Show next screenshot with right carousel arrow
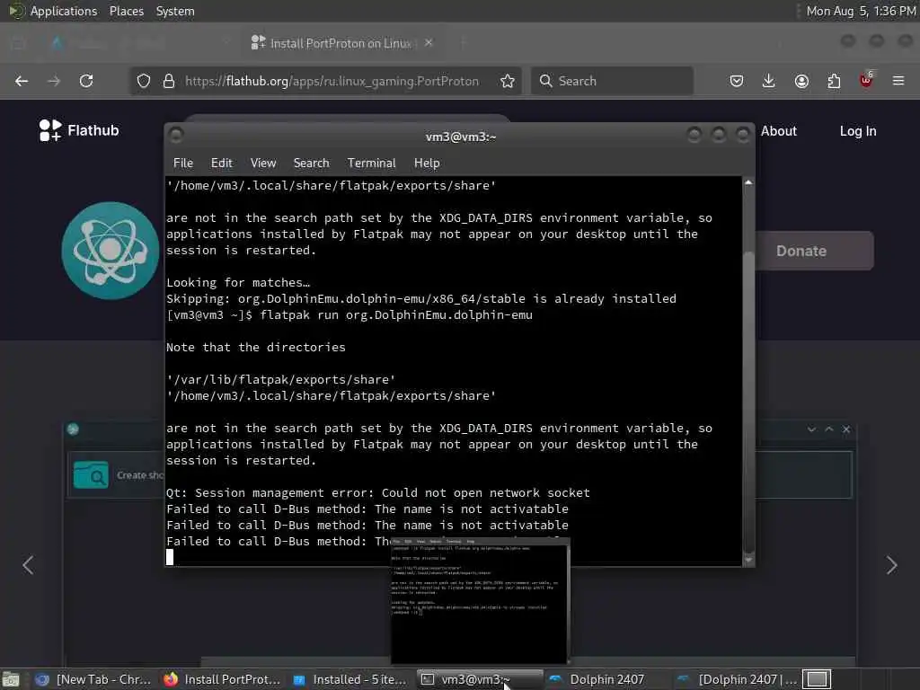The width and height of the screenshot is (920, 690). (891, 565)
